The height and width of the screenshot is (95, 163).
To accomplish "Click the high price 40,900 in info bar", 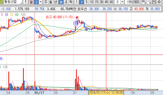I will (139, 9).
